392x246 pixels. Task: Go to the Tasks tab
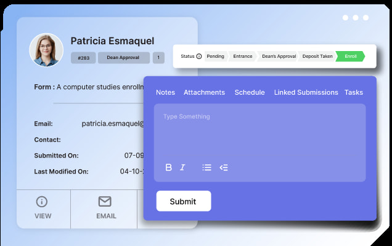[x=354, y=92]
